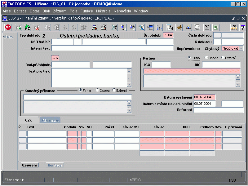The image size is (248, 186).
Task: Switch to the Cizí měna tab
Action: 50,120
